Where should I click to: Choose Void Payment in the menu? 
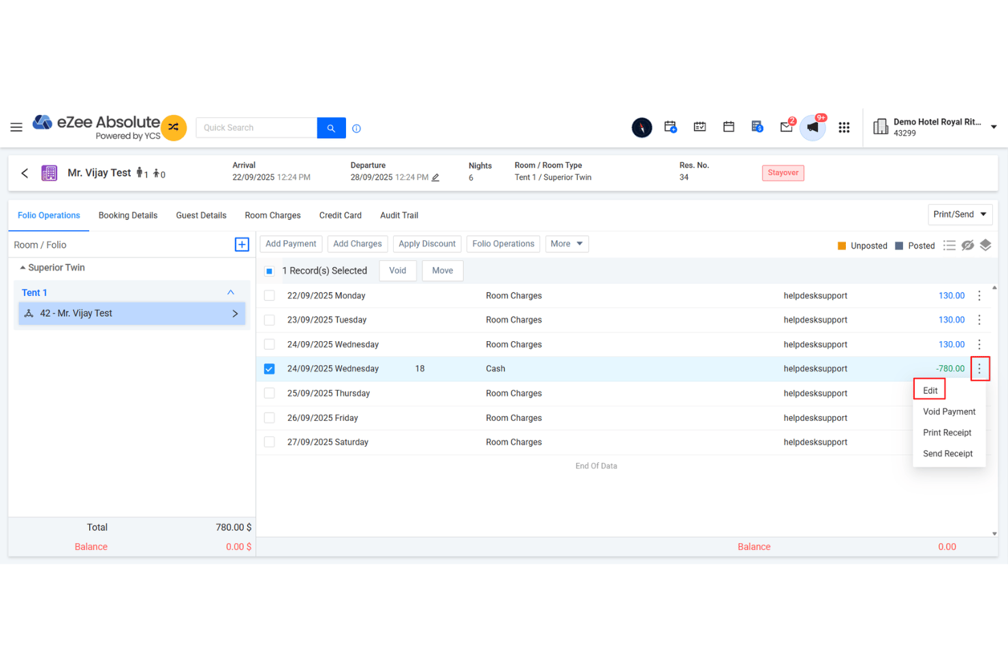pos(949,412)
